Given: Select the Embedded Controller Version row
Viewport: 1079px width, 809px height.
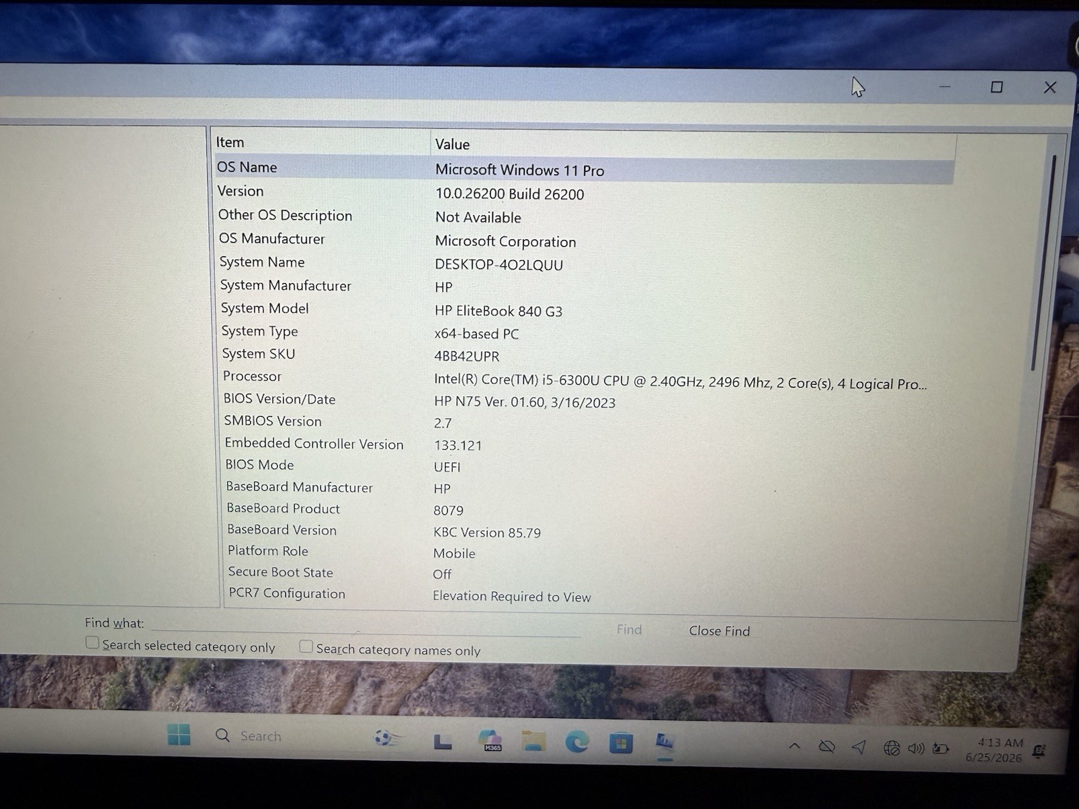Looking at the screenshot, I should [x=585, y=444].
